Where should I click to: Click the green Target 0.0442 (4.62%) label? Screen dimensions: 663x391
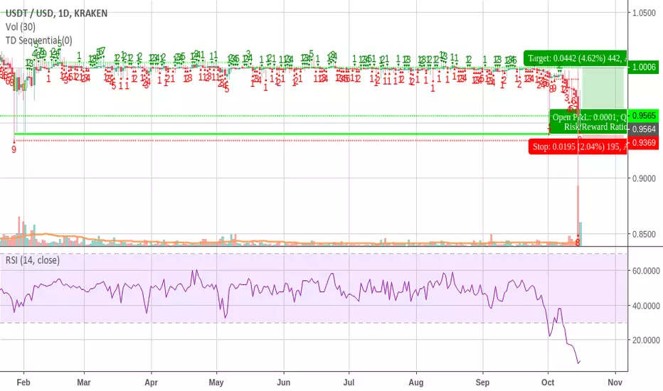coord(575,58)
